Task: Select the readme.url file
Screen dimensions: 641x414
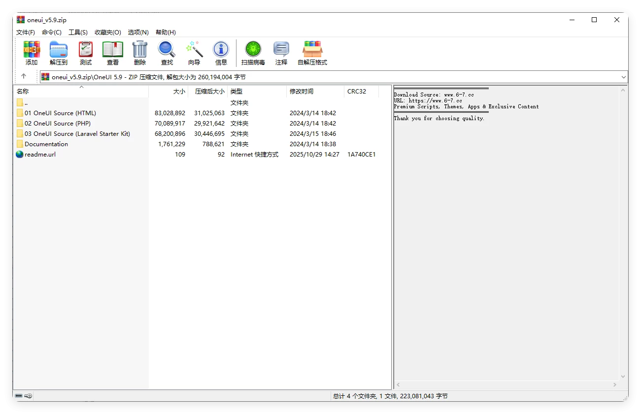Action: tap(40, 155)
